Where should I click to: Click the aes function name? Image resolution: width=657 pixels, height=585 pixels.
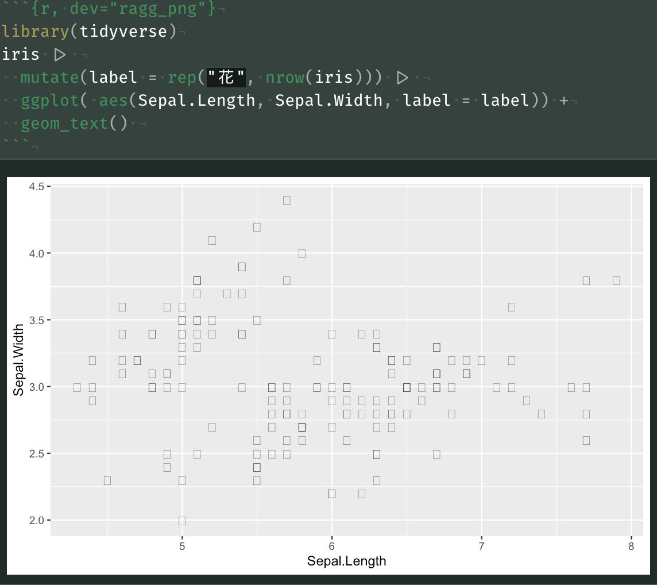[113, 101]
